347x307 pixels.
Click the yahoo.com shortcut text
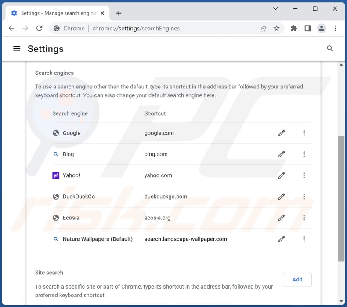click(158, 175)
